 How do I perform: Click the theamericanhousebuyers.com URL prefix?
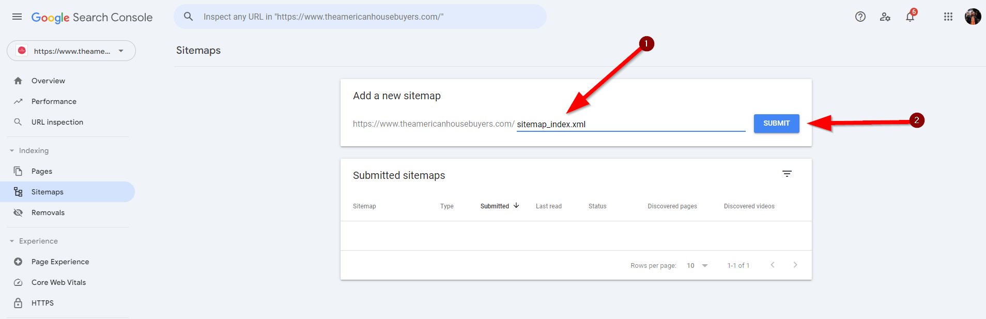pos(434,124)
